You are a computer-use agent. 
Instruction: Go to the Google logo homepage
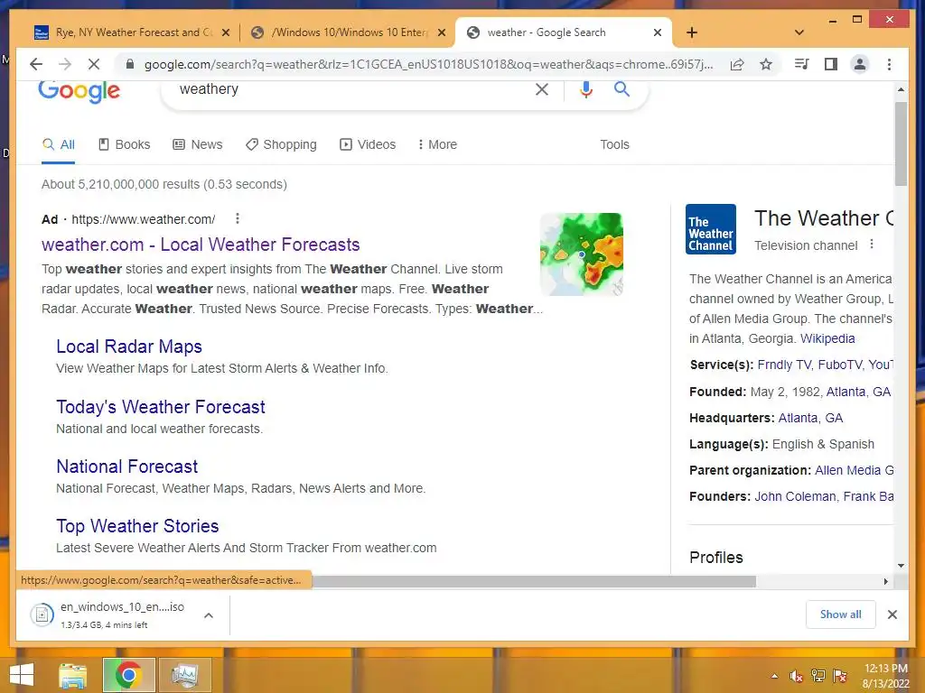click(79, 91)
